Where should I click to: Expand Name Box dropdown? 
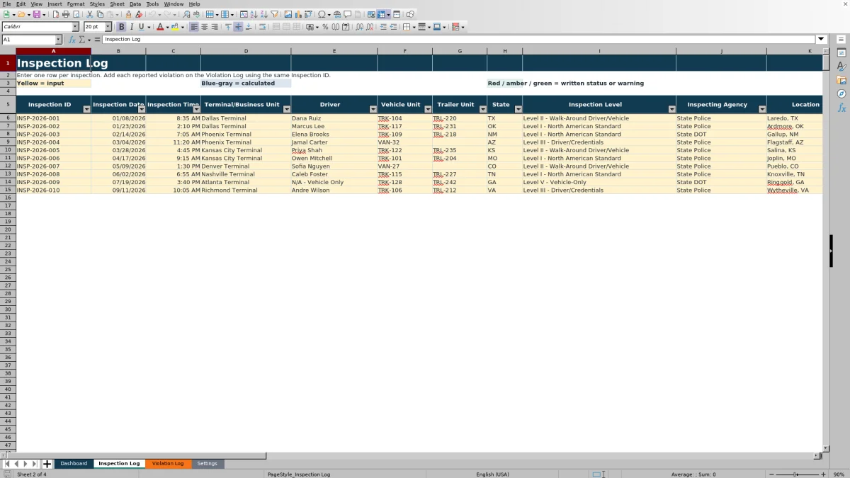pyautogui.click(x=58, y=40)
